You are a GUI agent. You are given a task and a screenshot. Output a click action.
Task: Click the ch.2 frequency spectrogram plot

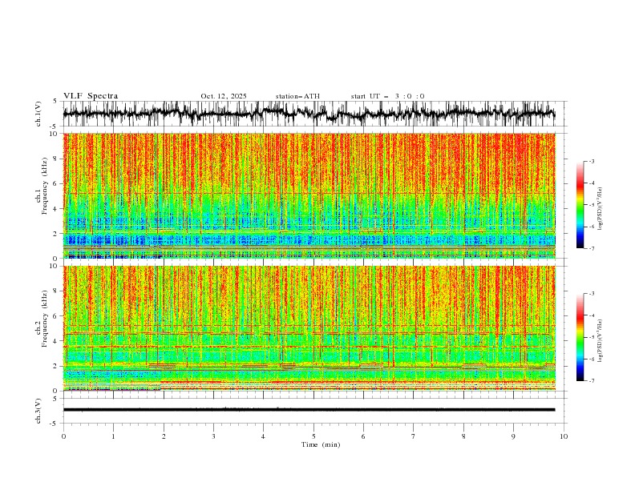[x=309, y=328]
